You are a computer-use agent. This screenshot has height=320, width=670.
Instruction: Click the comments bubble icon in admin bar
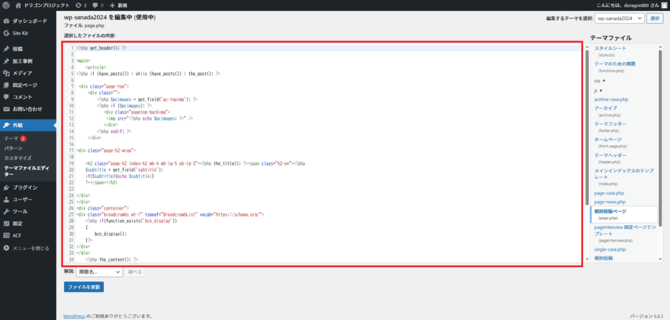coord(97,5)
